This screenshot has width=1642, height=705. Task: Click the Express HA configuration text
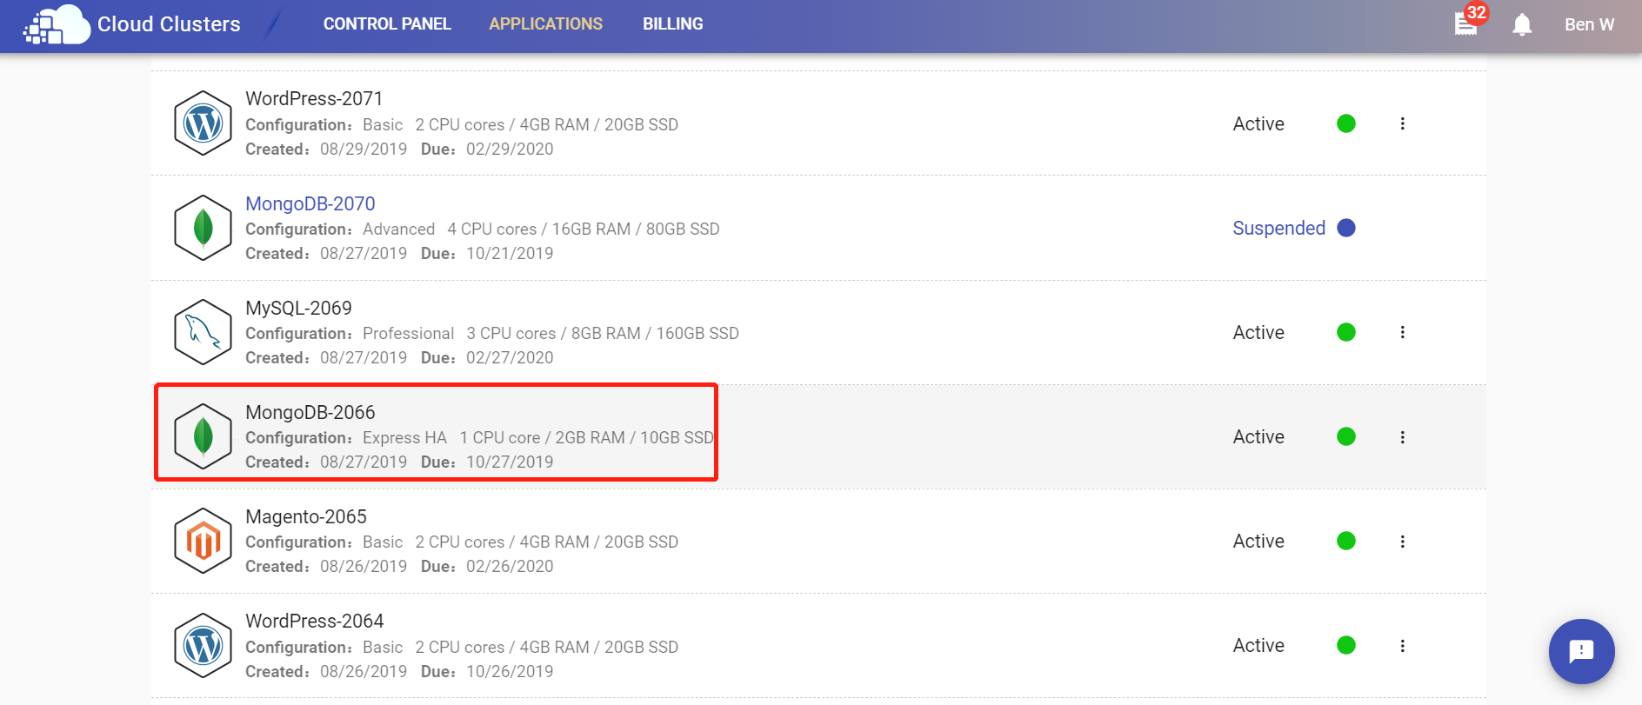tap(404, 437)
